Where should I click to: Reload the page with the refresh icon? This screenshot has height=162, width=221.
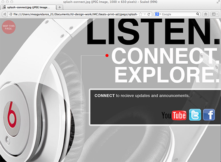click(x=149, y=14)
